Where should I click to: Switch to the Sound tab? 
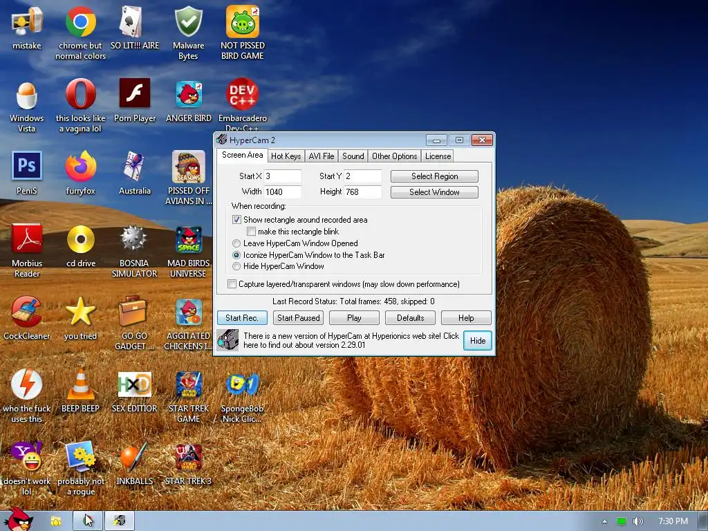(x=353, y=156)
